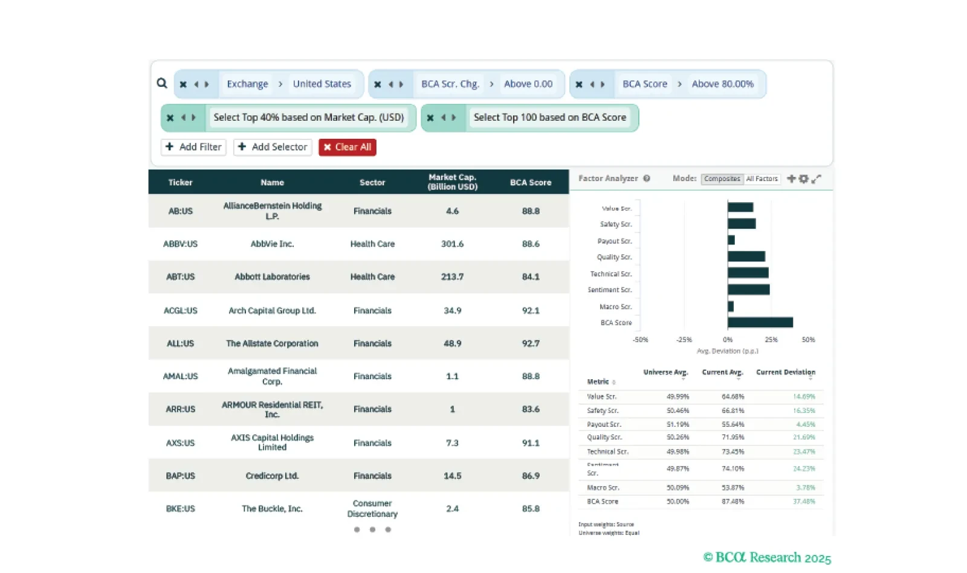Click the Add Filter button

(x=193, y=147)
